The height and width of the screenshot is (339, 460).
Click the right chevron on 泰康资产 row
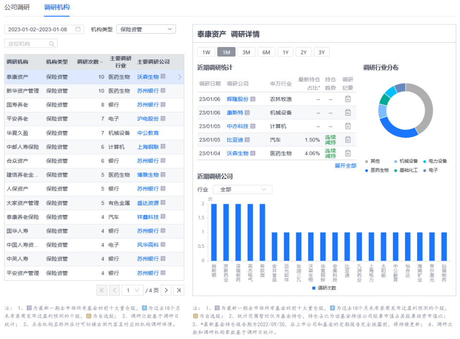pos(180,77)
